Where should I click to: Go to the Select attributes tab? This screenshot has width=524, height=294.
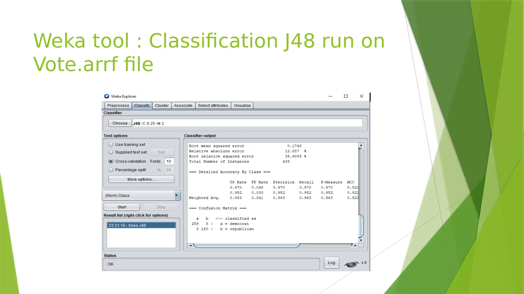point(213,106)
